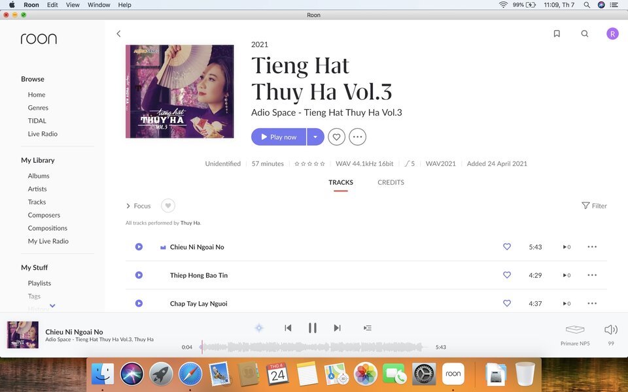
Task: Seek within the waveform progress bar
Action: 313,347
